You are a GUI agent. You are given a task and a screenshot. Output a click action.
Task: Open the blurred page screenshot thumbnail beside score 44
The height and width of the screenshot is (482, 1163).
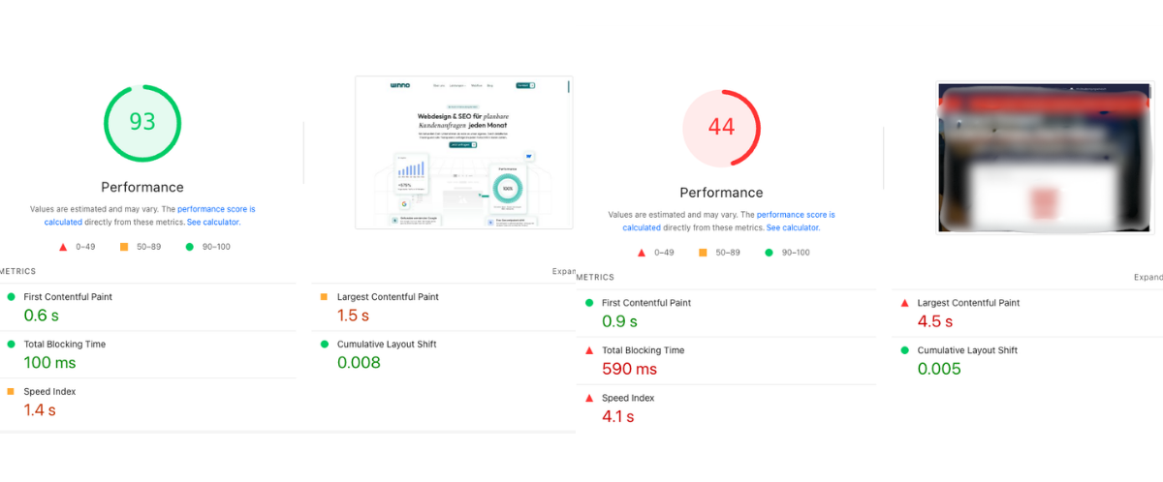pos(1045,158)
